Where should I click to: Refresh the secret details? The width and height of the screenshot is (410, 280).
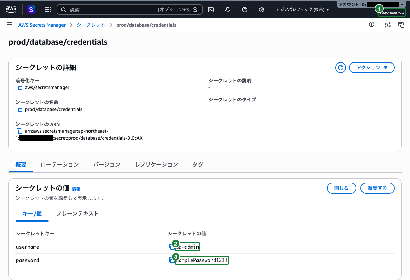[340, 68]
